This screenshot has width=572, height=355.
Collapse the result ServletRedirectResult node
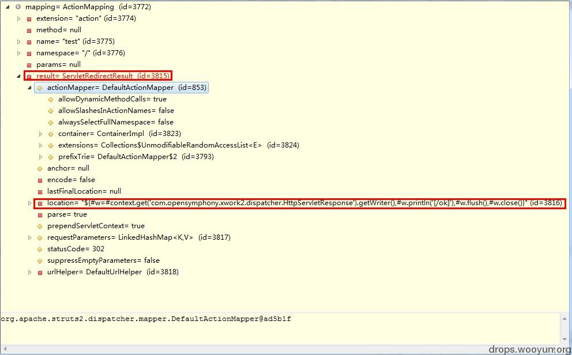tap(18, 76)
